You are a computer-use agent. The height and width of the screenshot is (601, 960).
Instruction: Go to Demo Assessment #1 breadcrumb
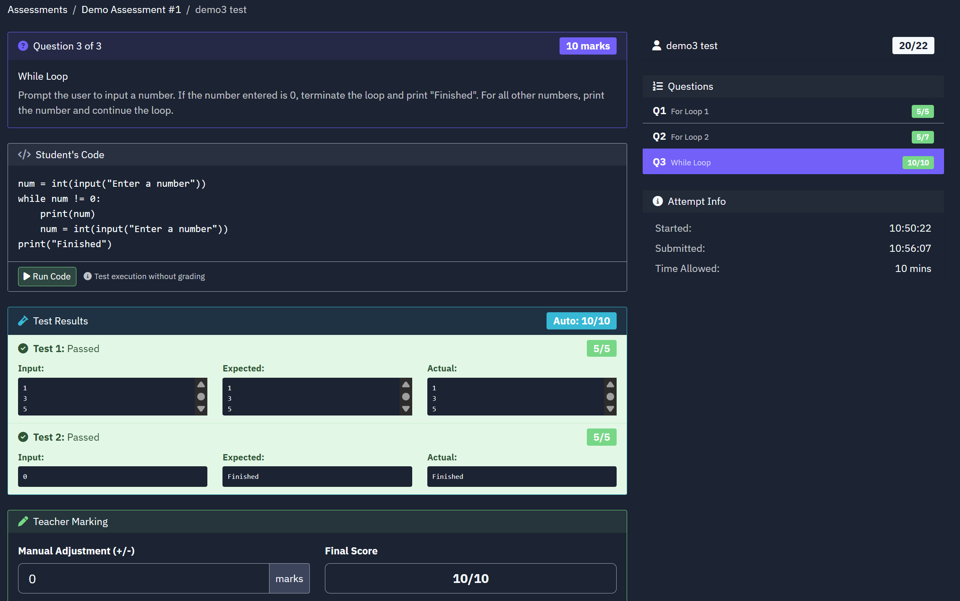[131, 10]
